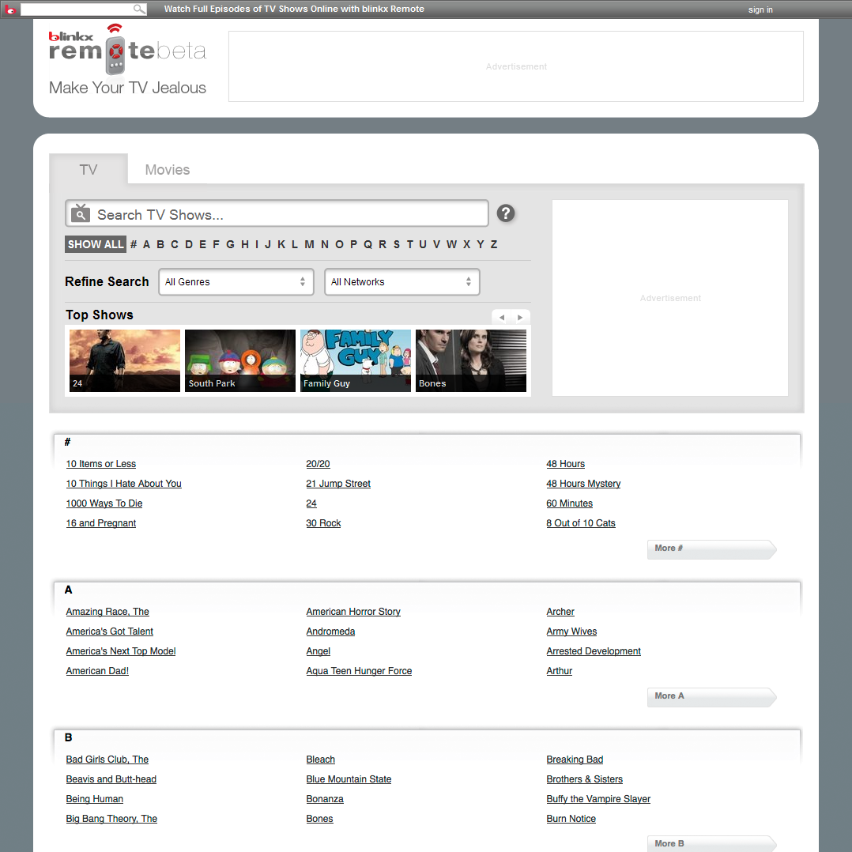Open the Amazing Race, The link

(107, 612)
